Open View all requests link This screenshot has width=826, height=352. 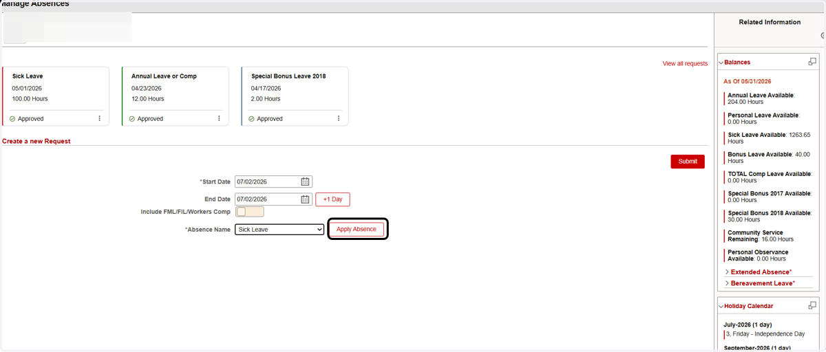pyautogui.click(x=685, y=63)
